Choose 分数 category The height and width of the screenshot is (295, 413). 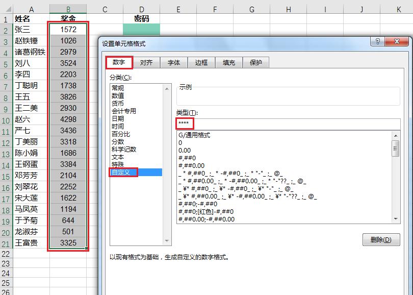tap(118, 141)
